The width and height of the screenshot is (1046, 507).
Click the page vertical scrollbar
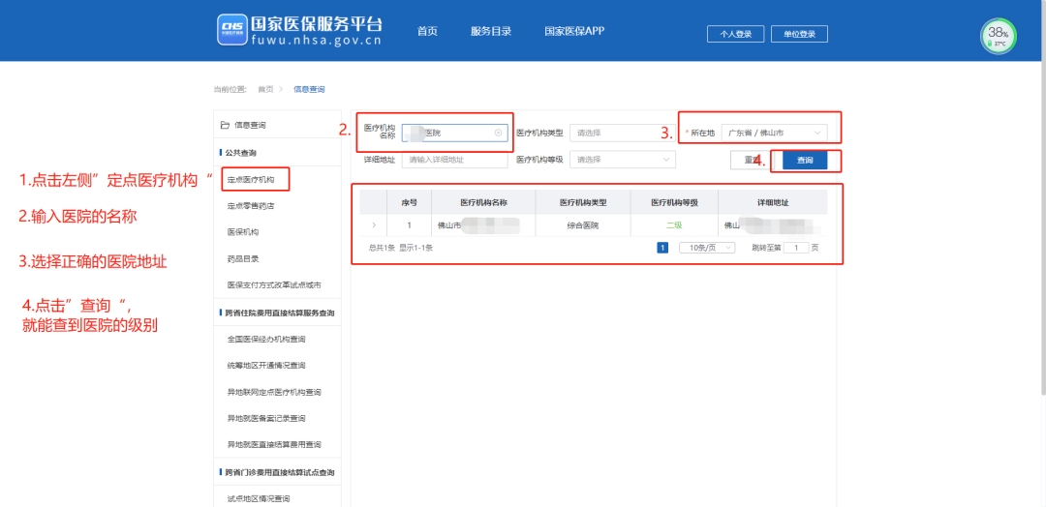point(1043,197)
